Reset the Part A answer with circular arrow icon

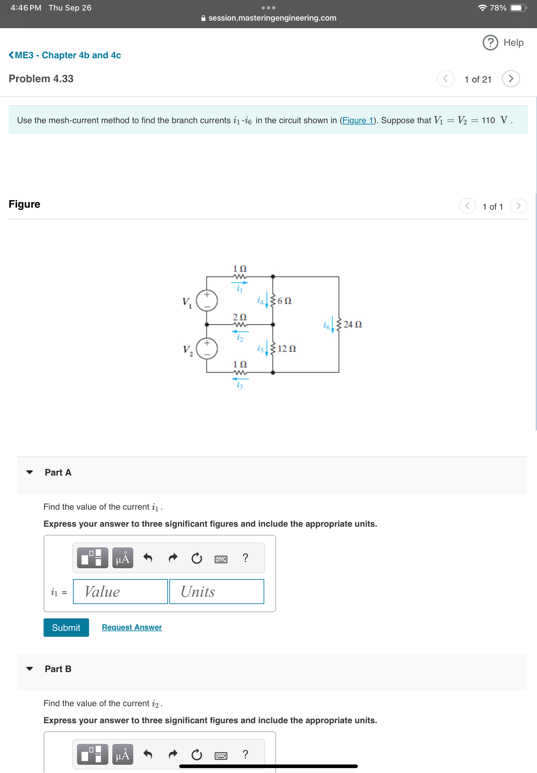pyautogui.click(x=196, y=557)
